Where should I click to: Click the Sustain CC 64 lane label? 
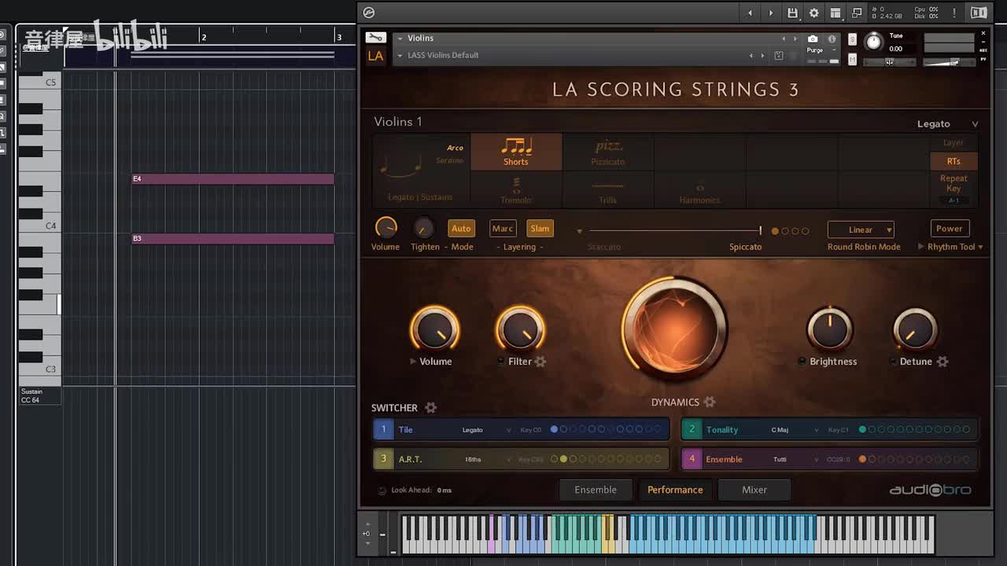tap(39, 395)
